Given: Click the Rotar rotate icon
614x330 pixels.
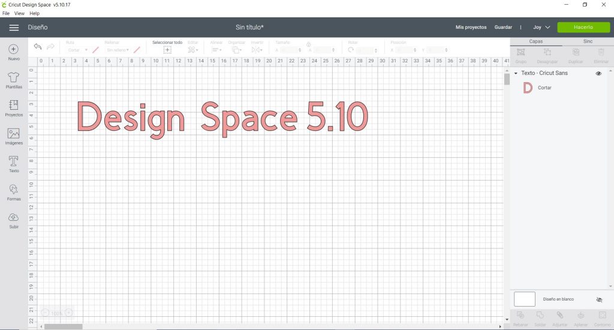Looking at the screenshot, I should 351,50.
